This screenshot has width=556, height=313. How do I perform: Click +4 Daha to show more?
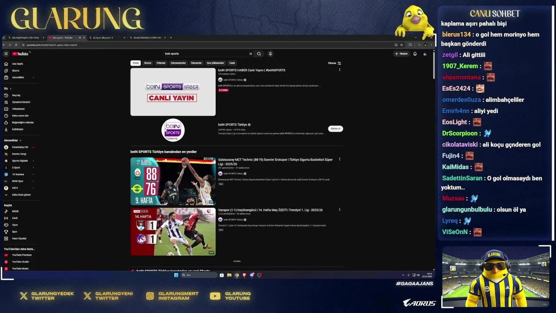[x=237, y=261]
